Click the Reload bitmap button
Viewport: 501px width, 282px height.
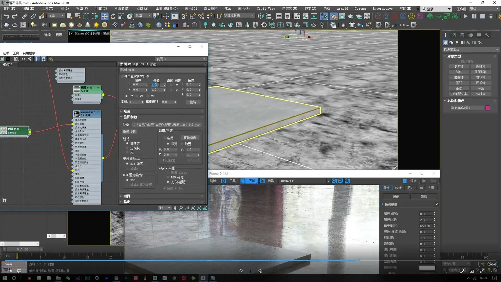tap(129, 132)
